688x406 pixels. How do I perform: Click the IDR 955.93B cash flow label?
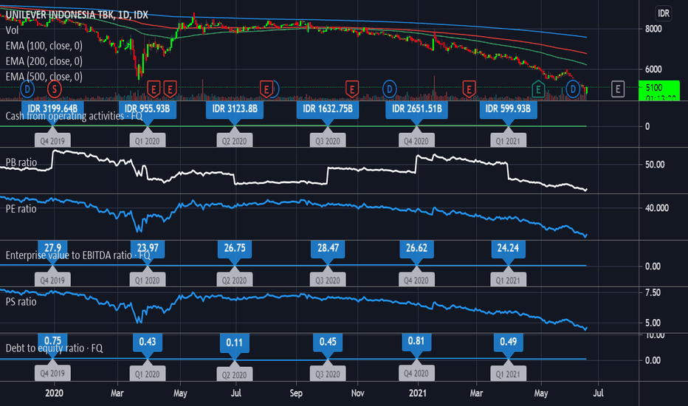pyautogui.click(x=148, y=109)
